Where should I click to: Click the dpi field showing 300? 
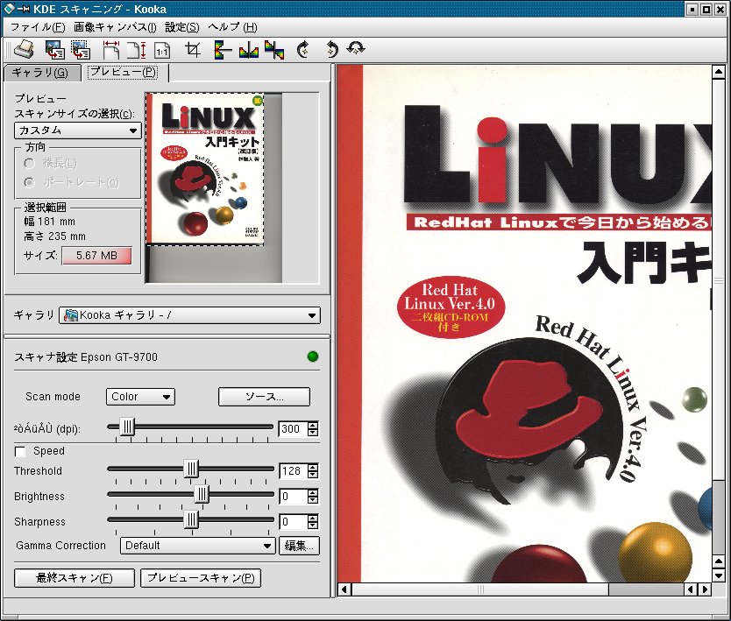[x=294, y=428]
